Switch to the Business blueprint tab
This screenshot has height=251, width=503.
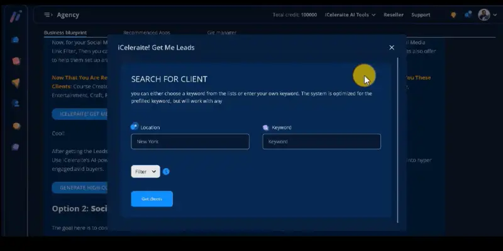pos(65,33)
